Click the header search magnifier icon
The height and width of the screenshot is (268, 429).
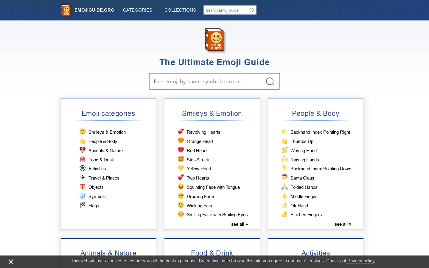pyautogui.click(x=252, y=10)
